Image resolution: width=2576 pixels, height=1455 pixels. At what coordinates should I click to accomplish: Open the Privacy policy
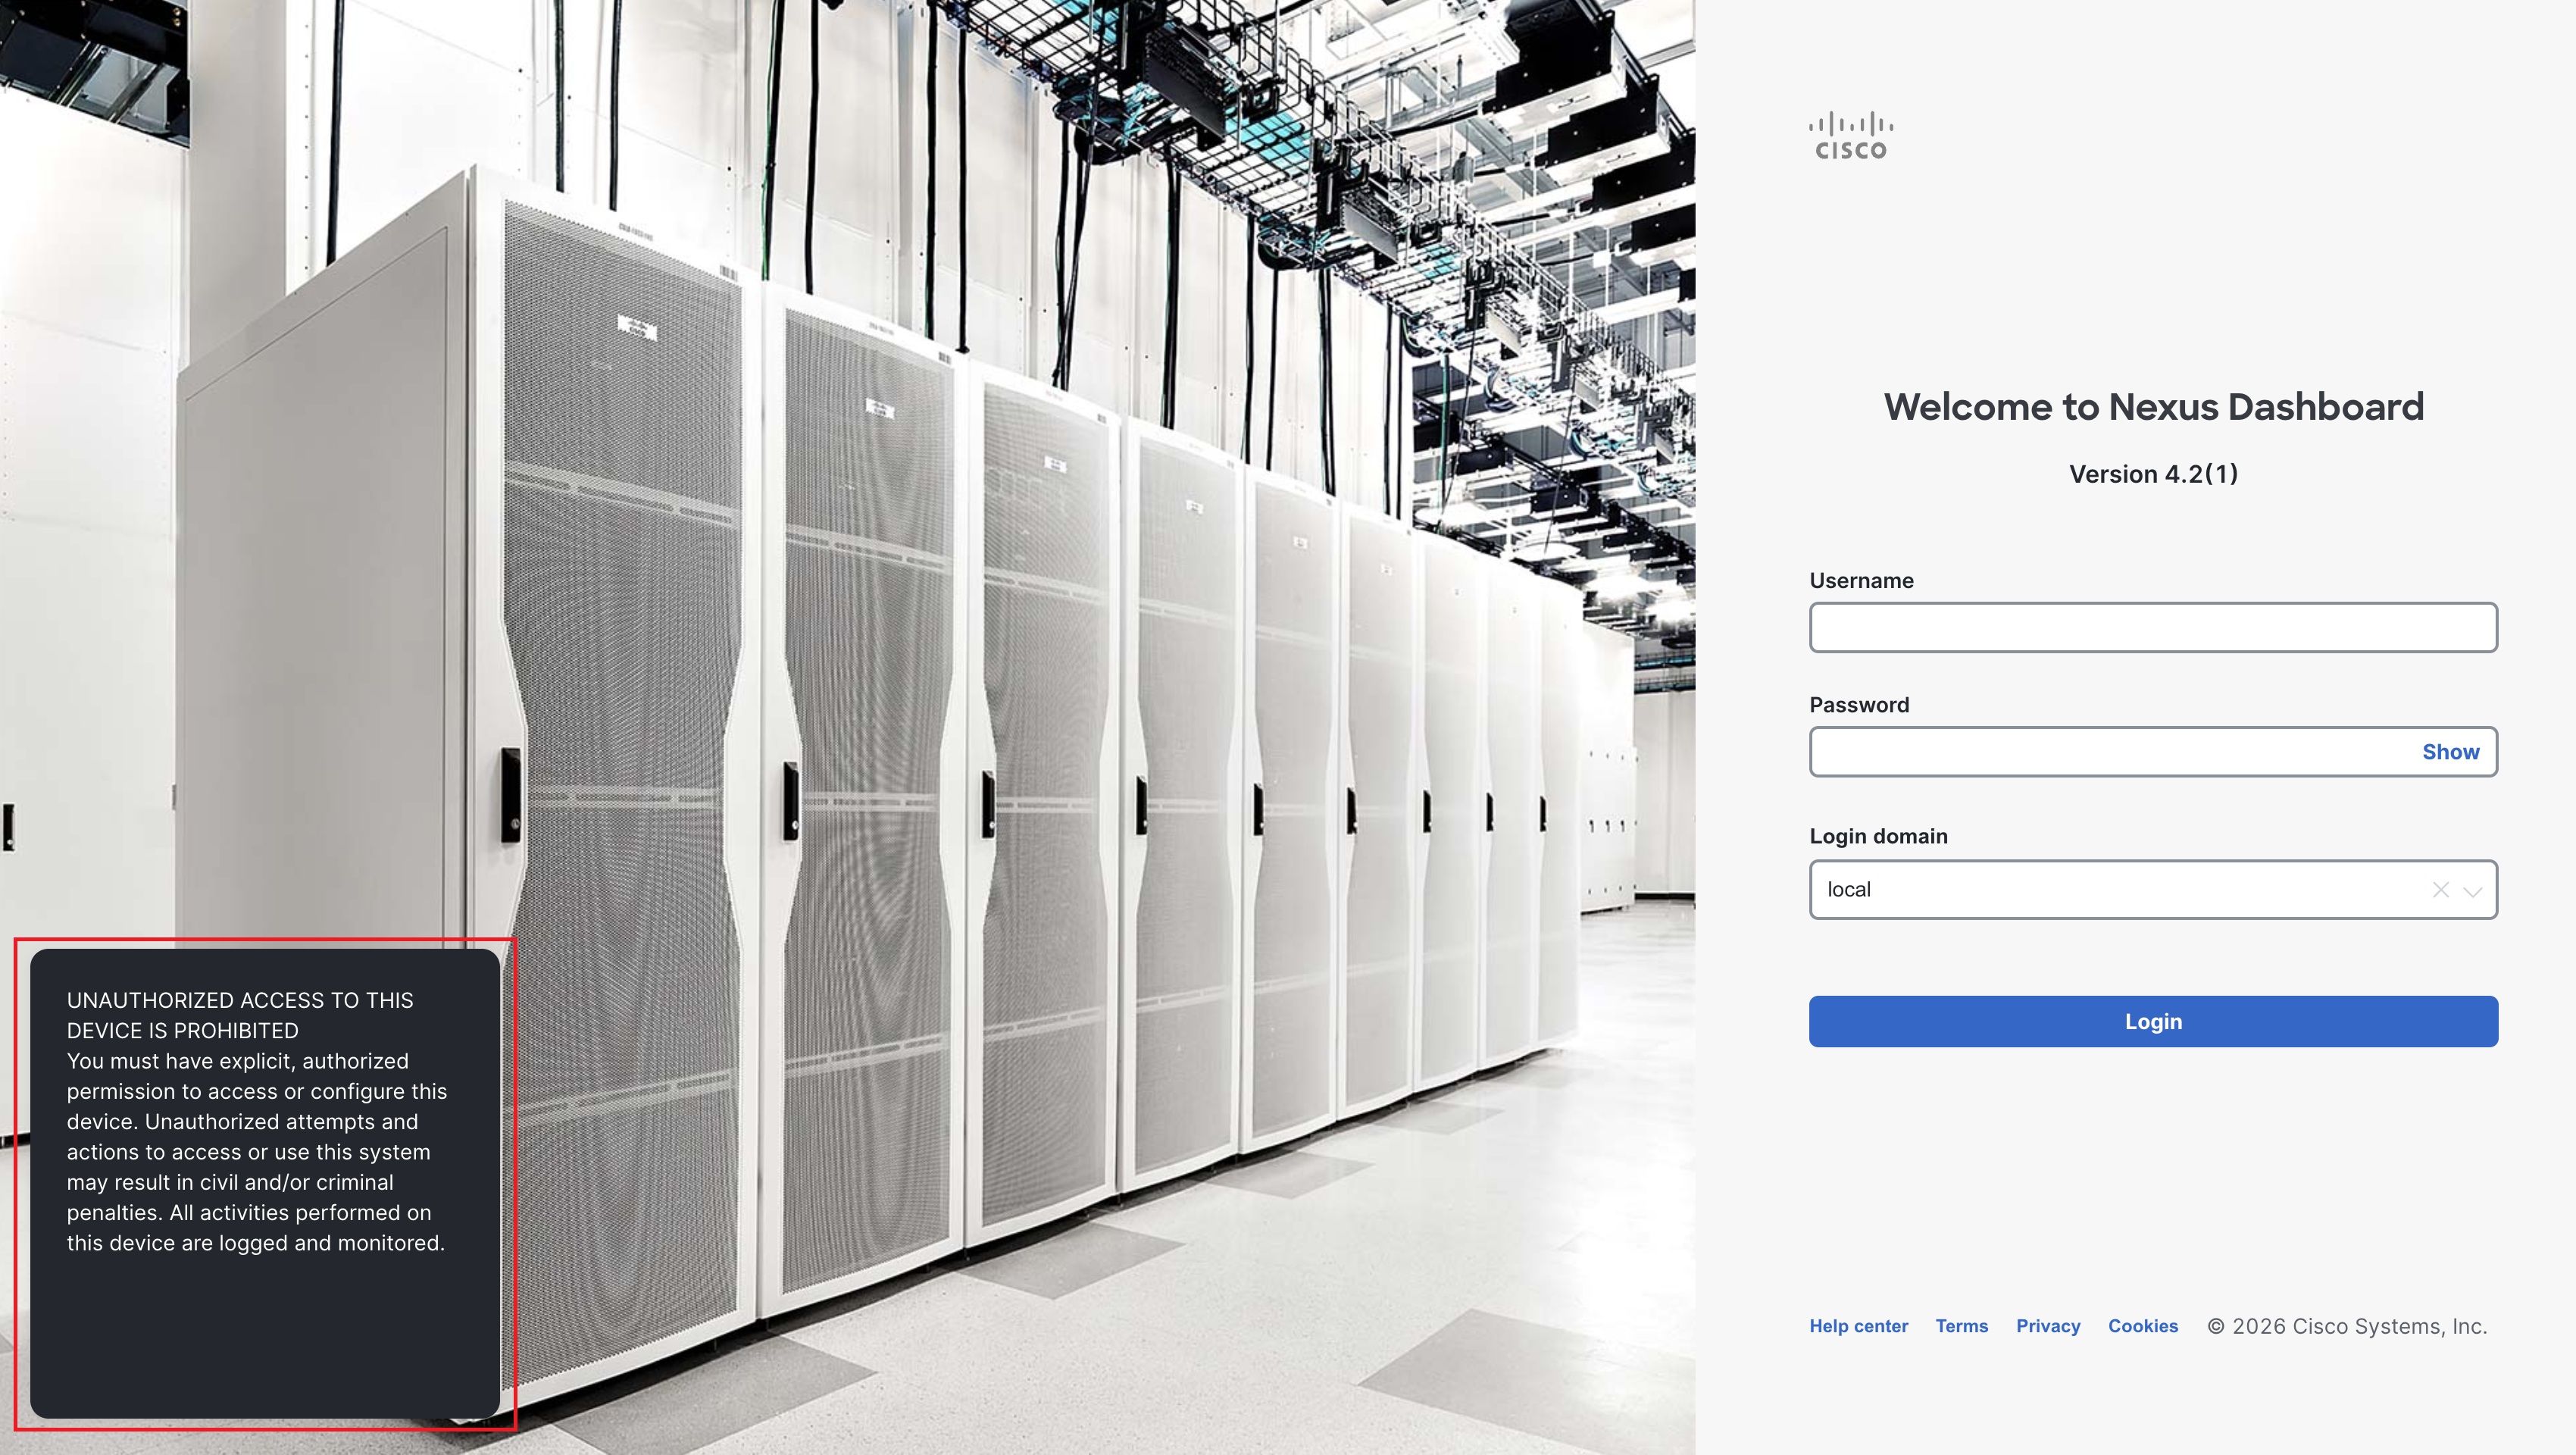click(2047, 1325)
